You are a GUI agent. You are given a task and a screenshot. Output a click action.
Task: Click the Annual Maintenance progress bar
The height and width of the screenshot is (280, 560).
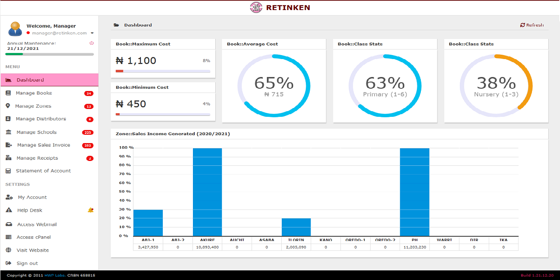coord(49,54)
